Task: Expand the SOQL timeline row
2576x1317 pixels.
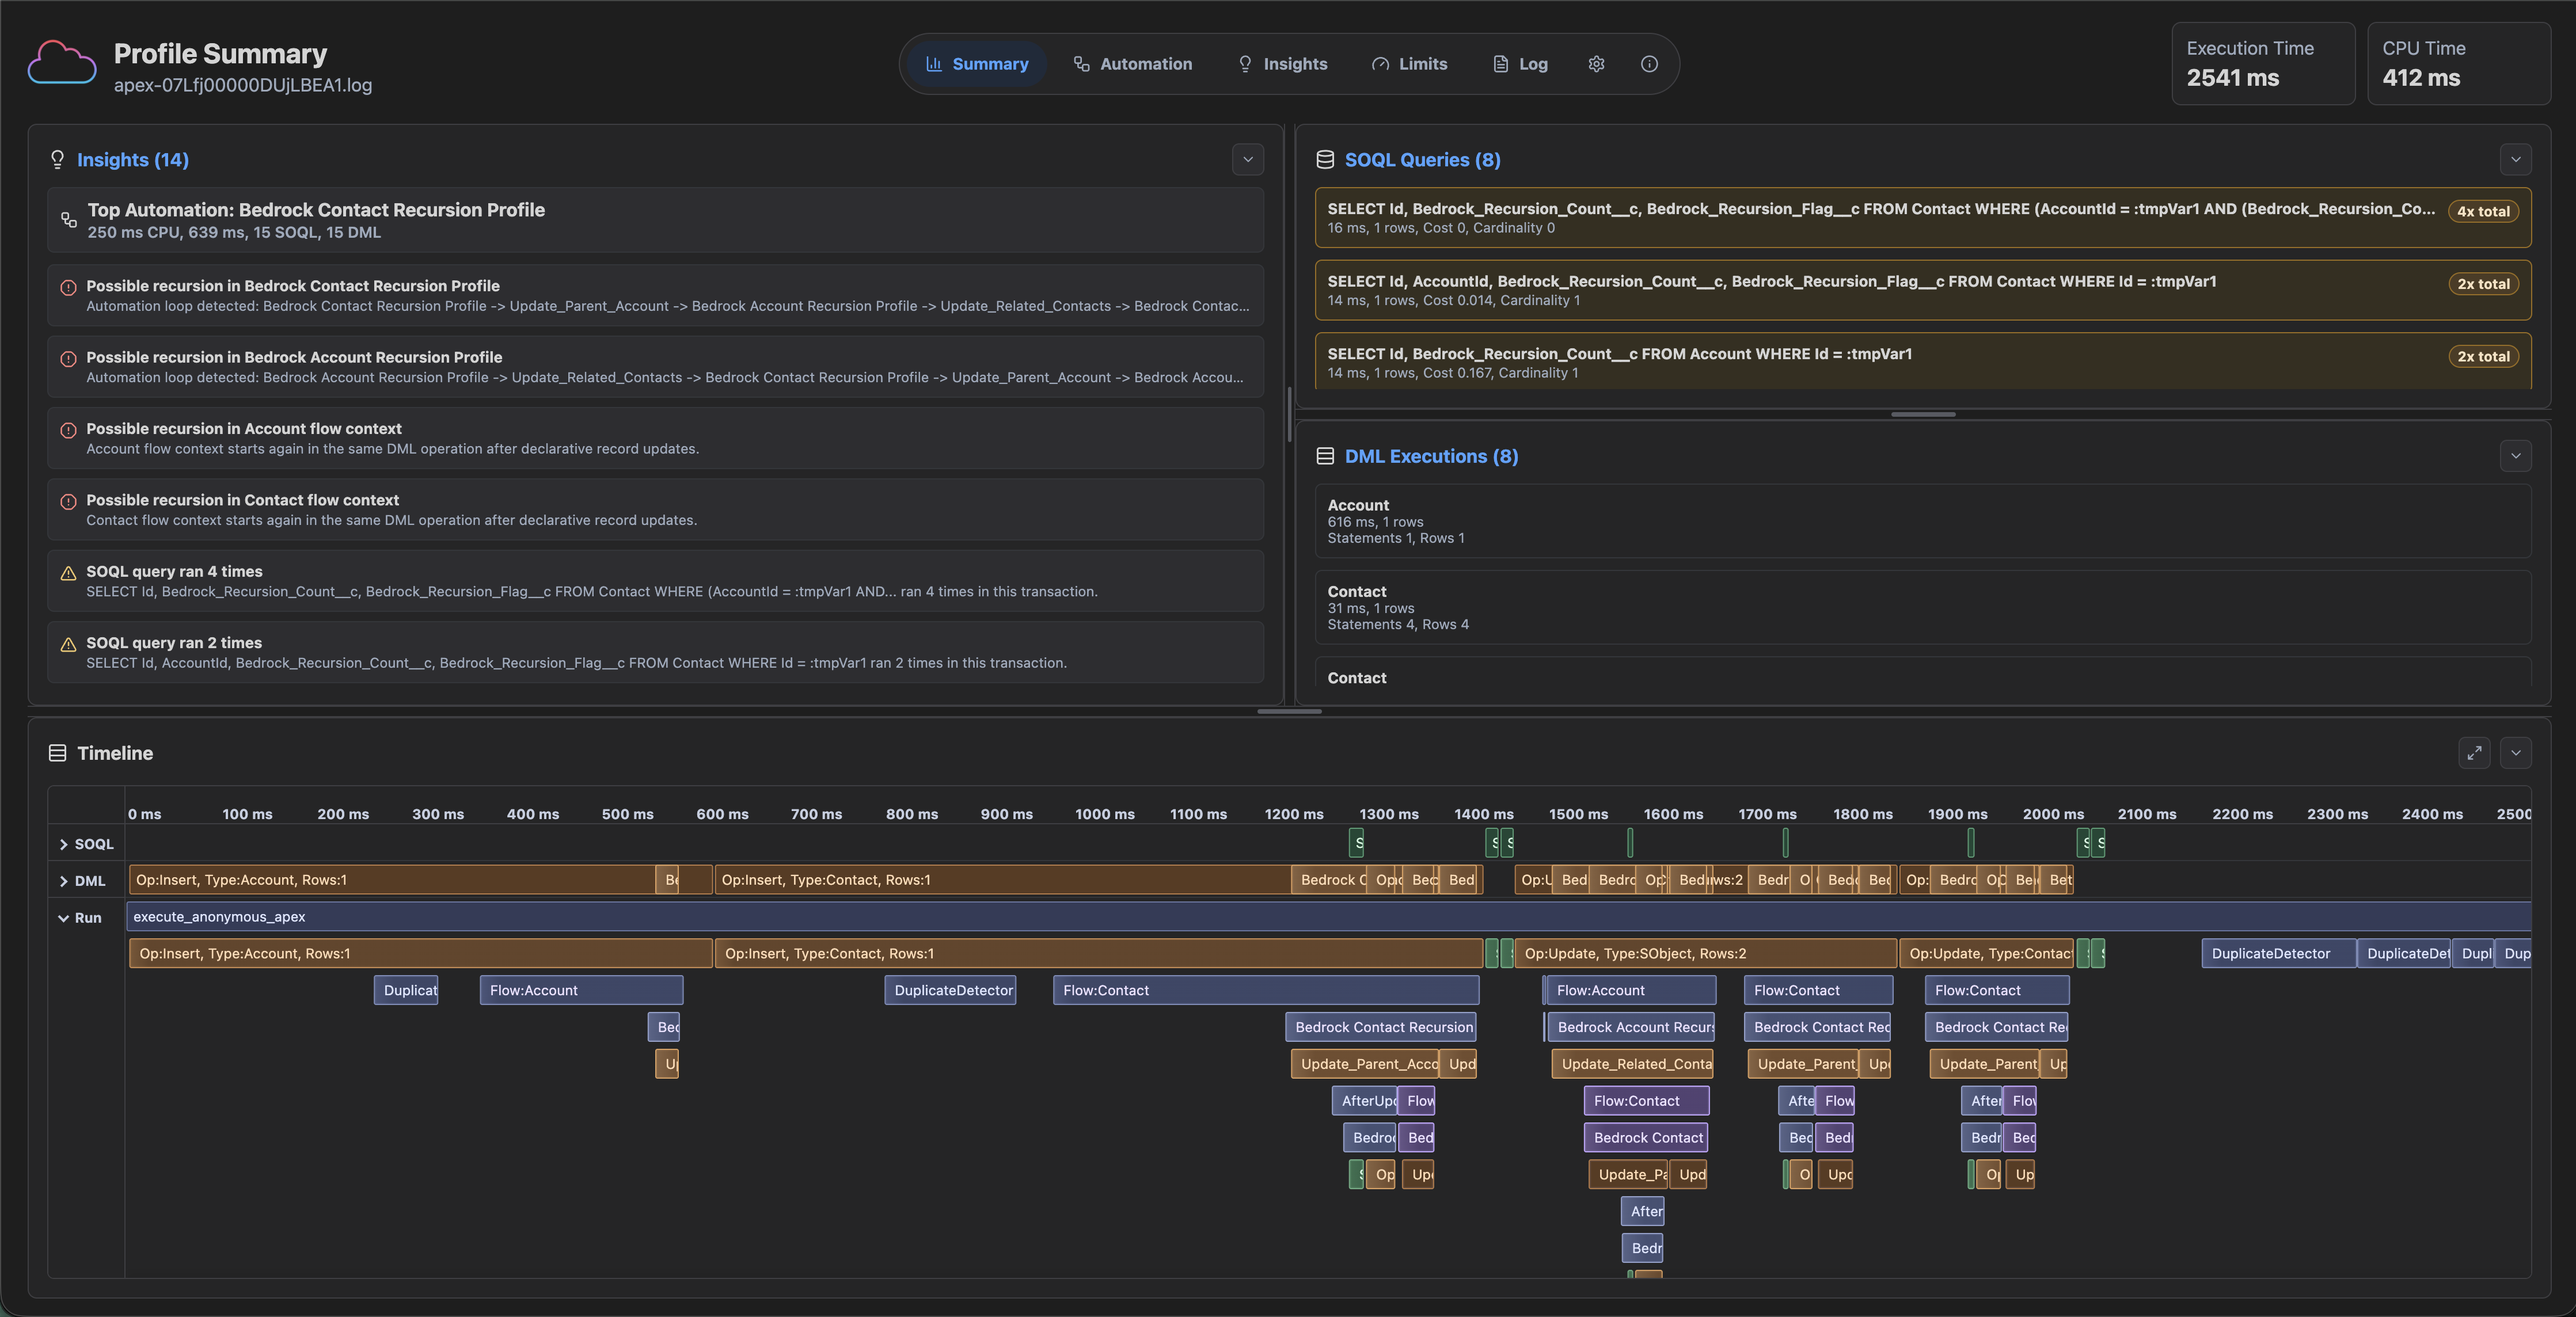Action: pyautogui.click(x=64, y=844)
